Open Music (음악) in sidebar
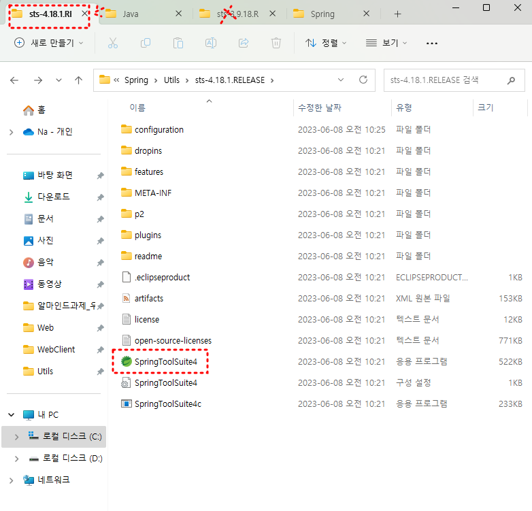The height and width of the screenshot is (511, 532). click(38, 262)
